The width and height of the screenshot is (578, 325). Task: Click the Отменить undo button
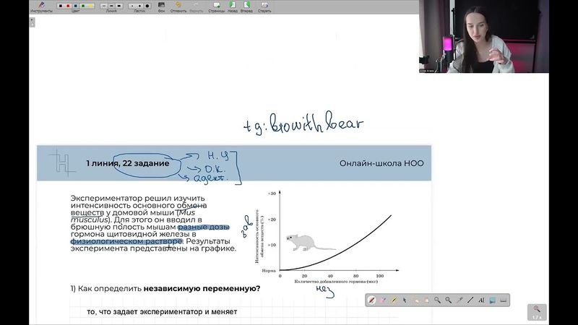[178, 6]
